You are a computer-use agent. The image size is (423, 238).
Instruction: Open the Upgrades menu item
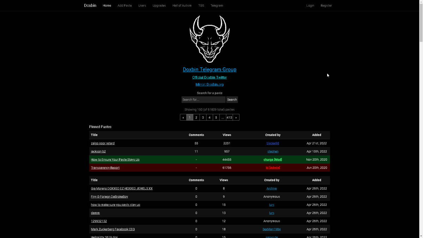[x=159, y=6]
